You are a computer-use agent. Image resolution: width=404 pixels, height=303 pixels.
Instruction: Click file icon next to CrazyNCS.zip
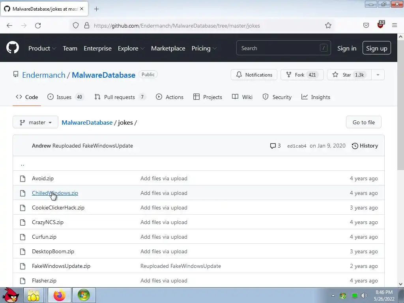22,223
